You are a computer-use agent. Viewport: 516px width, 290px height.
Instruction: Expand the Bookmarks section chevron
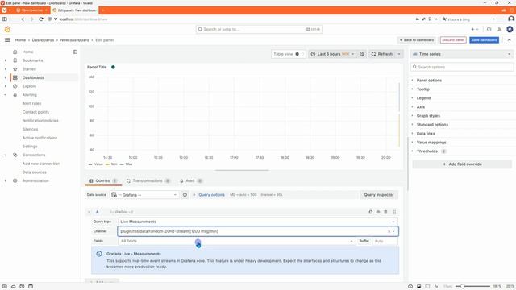click(6, 60)
